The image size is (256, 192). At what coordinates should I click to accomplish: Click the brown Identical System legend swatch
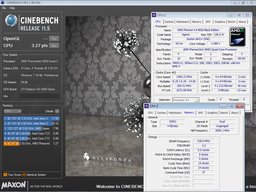24,174
